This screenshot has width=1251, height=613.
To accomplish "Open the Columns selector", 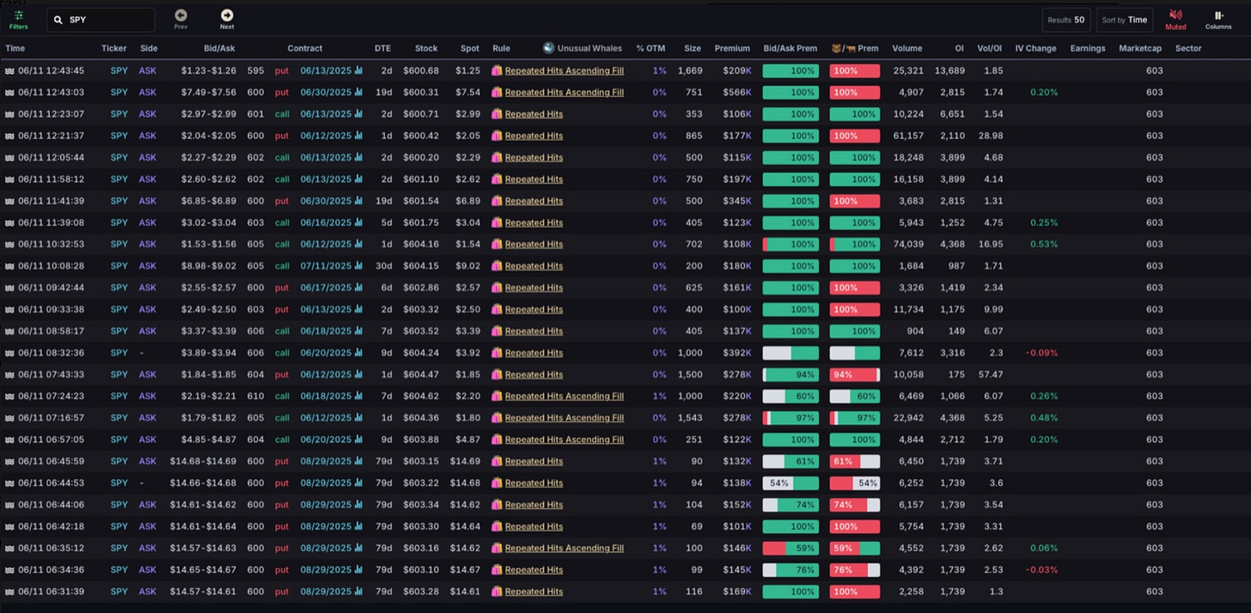I will click(1218, 19).
